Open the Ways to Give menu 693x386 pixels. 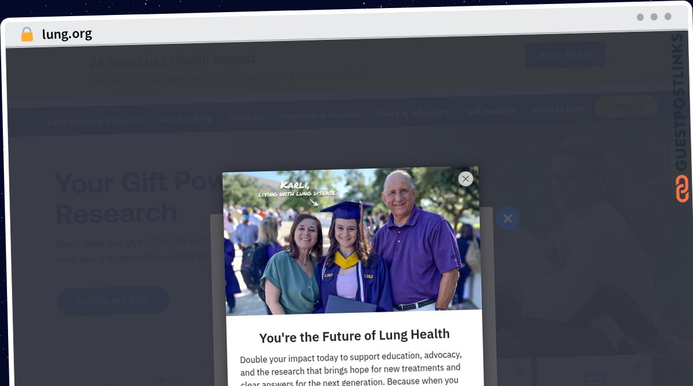(x=558, y=109)
